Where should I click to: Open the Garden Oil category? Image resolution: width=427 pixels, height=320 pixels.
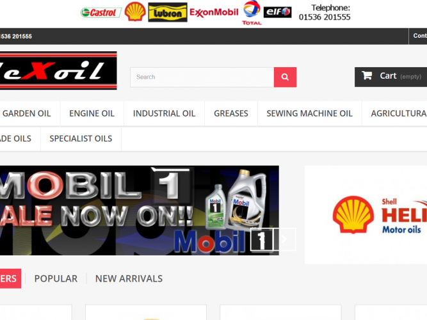click(x=26, y=113)
